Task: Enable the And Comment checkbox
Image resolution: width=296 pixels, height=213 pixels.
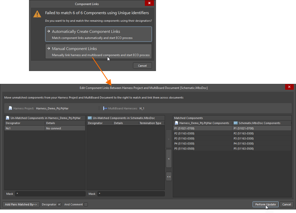Action: pos(86,204)
